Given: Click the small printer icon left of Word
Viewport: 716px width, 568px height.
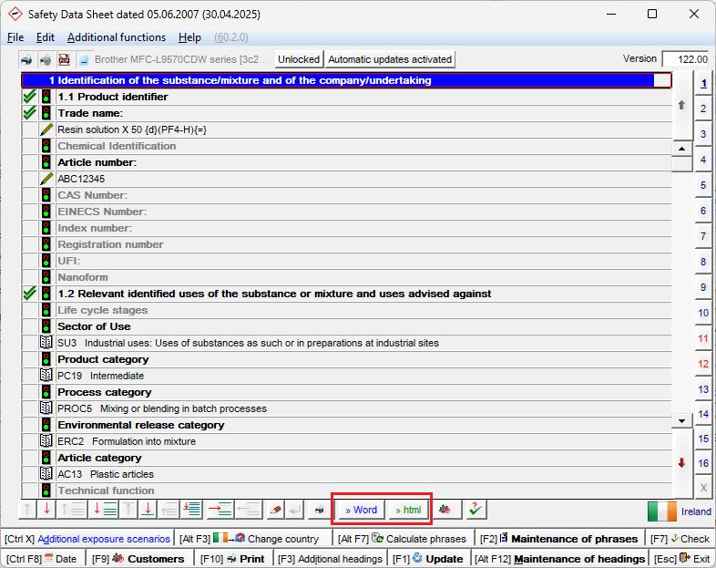Looking at the screenshot, I should [x=319, y=510].
